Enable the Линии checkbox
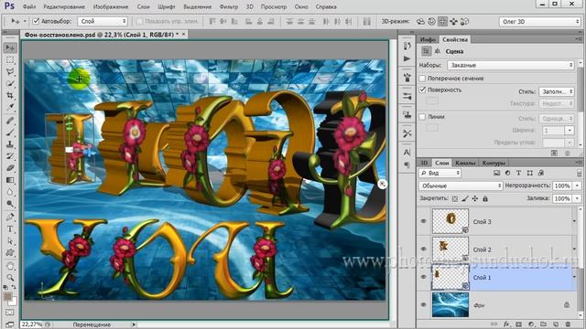Viewport: 586px width, 329px height. pos(422,117)
